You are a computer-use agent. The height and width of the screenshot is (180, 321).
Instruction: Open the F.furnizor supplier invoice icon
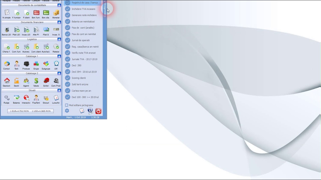pos(17,12)
